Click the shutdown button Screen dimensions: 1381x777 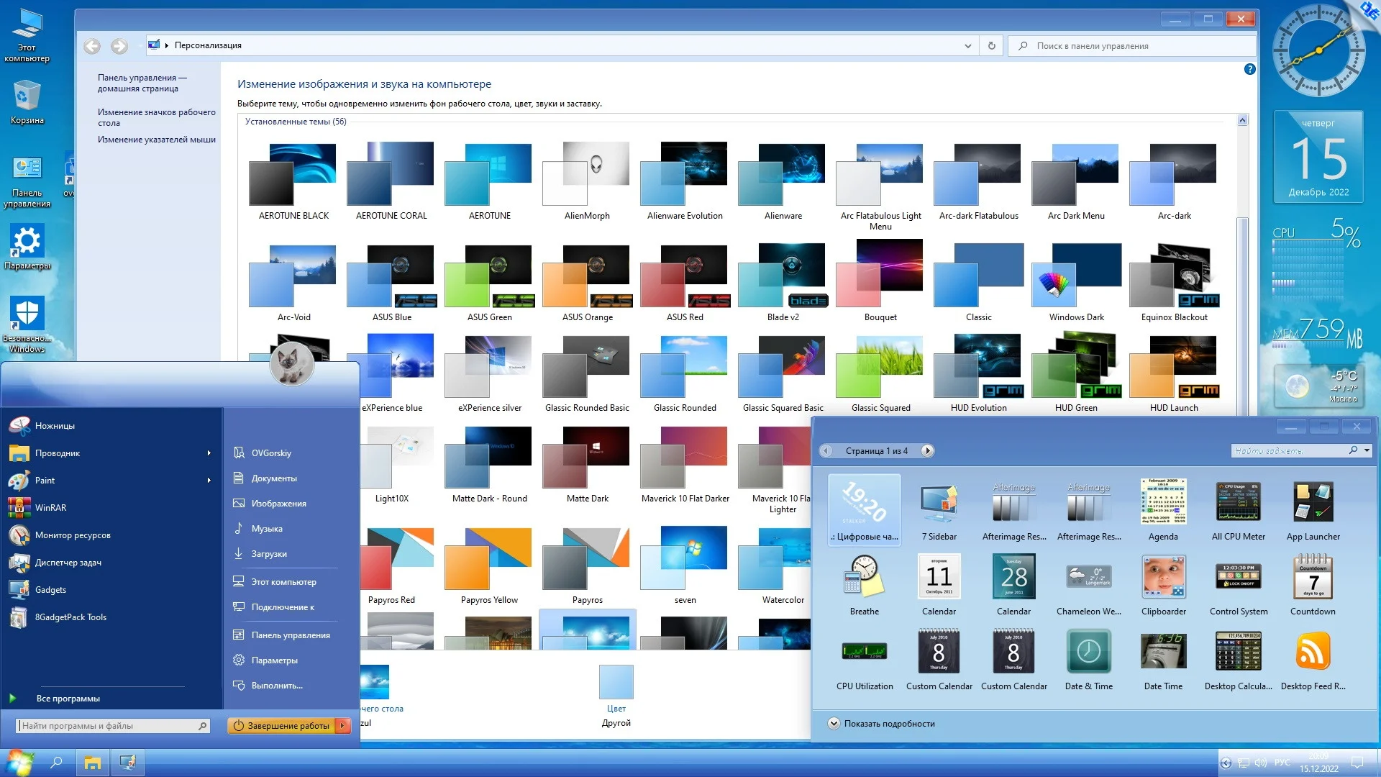[x=282, y=726]
